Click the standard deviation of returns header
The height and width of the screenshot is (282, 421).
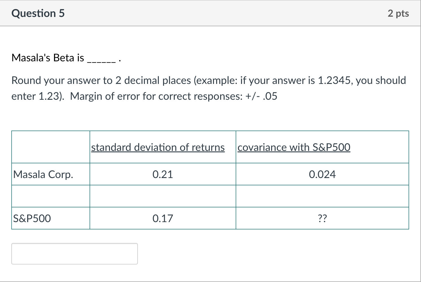[x=158, y=147]
